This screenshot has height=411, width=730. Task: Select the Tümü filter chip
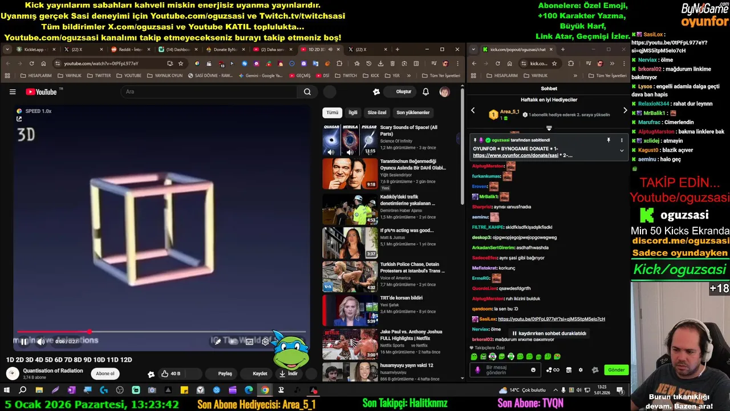(x=332, y=112)
